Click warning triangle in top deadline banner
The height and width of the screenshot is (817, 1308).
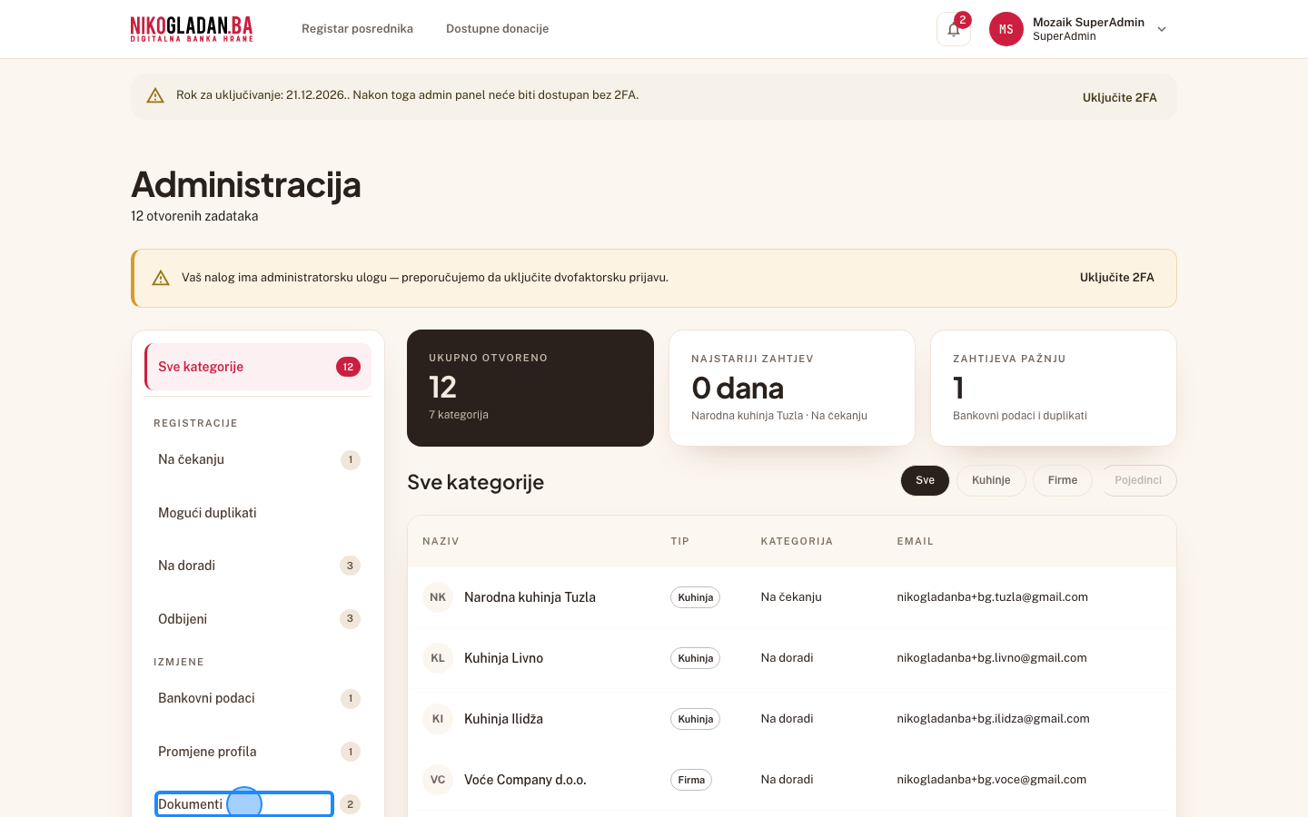pyautogui.click(x=155, y=95)
